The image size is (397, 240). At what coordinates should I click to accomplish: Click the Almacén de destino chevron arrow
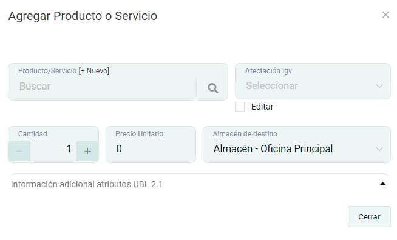[x=379, y=149]
